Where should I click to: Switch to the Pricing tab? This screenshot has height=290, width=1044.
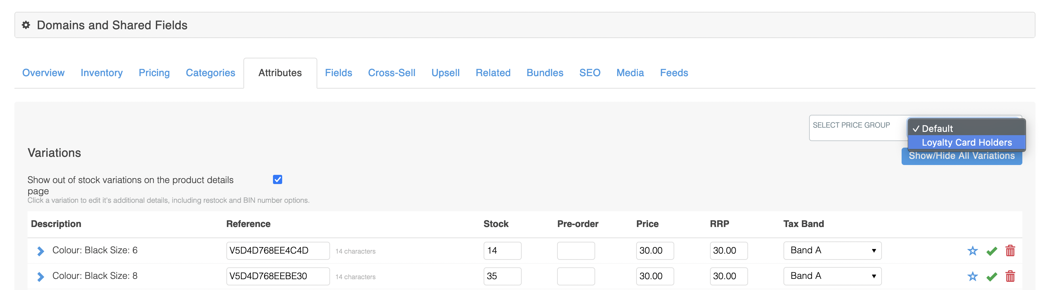pyautogui.click(x=154, y=73)
